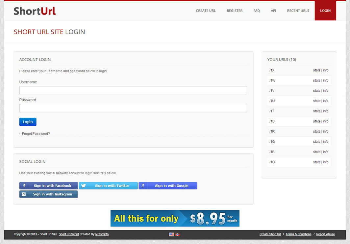Image resolution: width=350 pixels, height=244 pixels.
Task: Sign in with Google
Action: 168,186
